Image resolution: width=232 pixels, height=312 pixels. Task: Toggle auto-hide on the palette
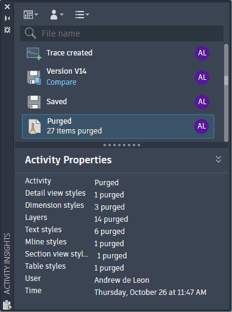point(7,18)
